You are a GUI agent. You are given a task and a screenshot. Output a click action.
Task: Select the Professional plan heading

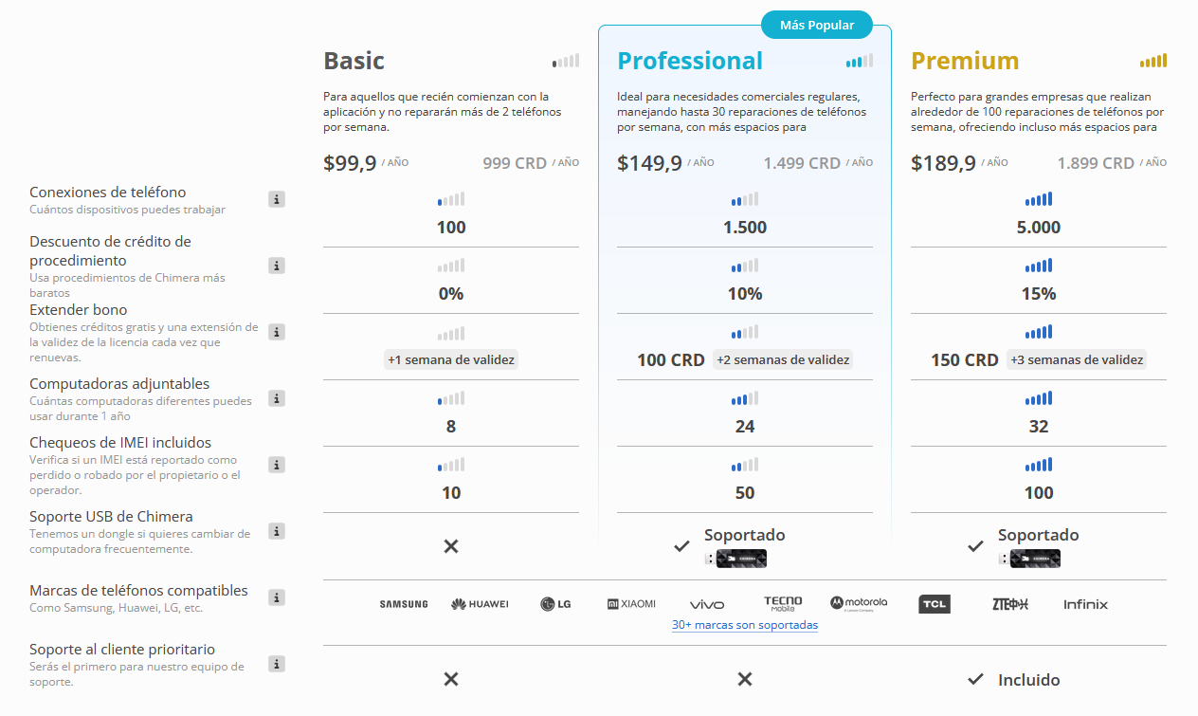tap(690, 61)
